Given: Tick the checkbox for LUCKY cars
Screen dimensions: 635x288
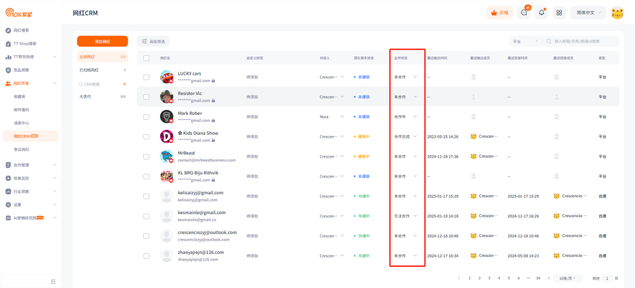Looking at the screenshot, I should (x=146, y=77).
